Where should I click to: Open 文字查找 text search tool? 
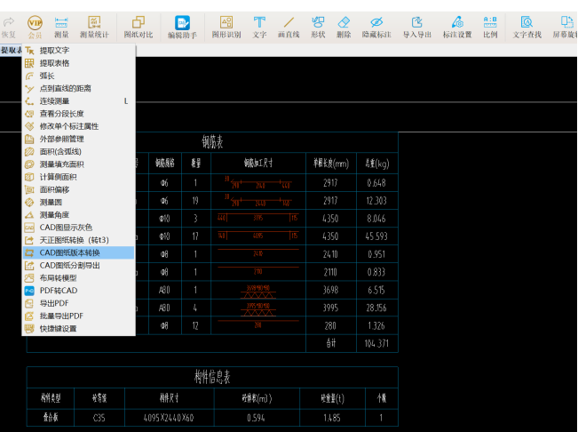pos(527,27)
